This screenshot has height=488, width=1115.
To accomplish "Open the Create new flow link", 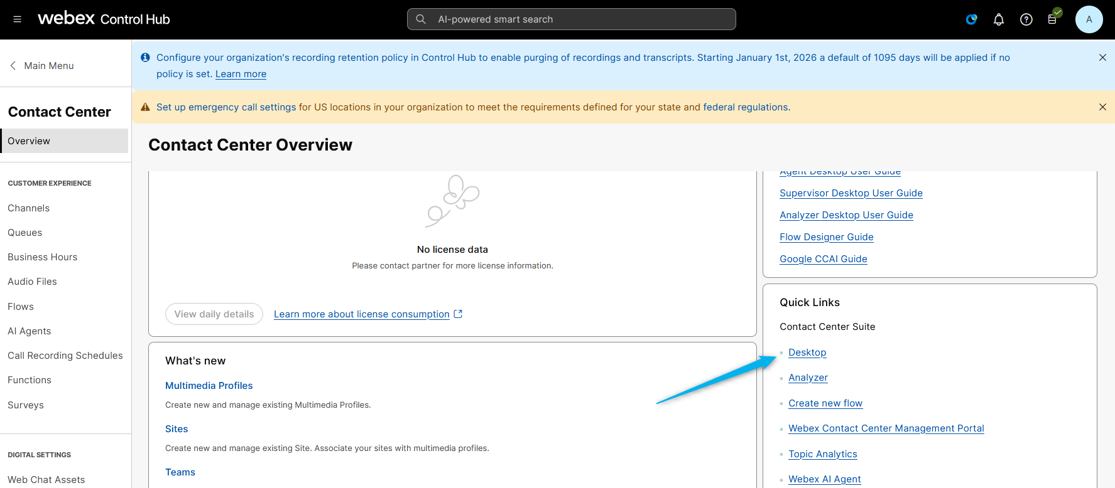I will point(825,403).
